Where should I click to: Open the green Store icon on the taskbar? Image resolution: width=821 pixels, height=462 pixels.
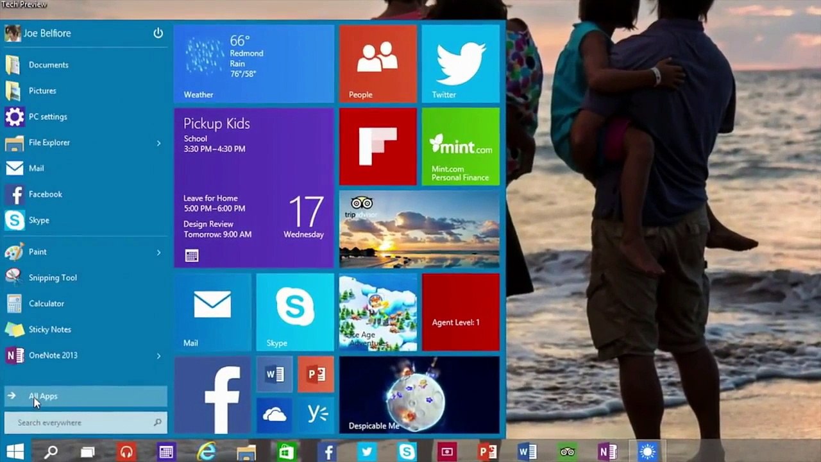coord(286,452)
